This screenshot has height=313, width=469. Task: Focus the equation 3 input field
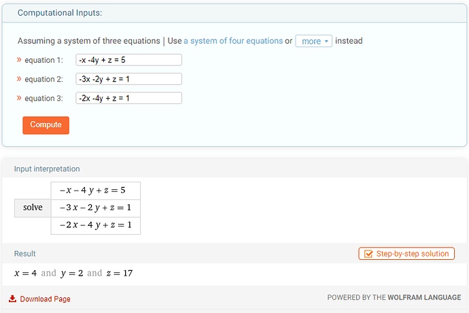pos(128,98)
